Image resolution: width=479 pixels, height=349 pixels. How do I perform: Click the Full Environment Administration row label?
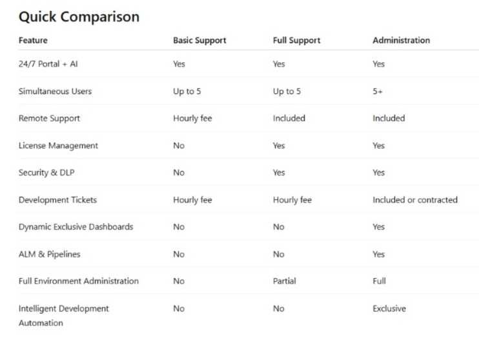click(78, 281)
